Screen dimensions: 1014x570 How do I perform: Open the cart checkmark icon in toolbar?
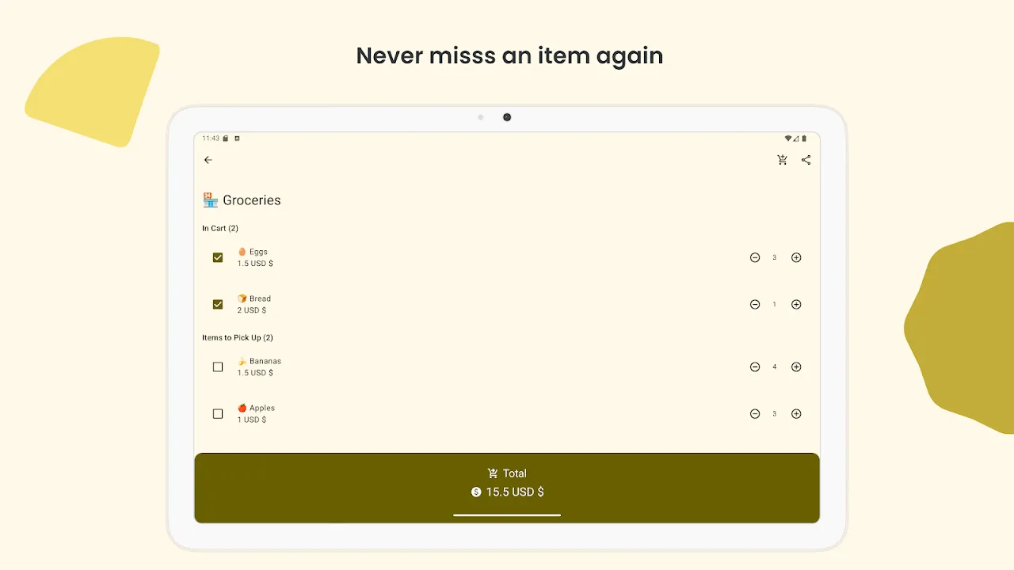pyautogui.click(x=783, y=160)
